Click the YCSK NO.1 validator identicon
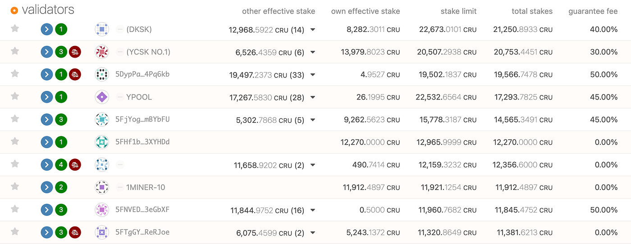The image size is (631, 244). coord(102,52)
